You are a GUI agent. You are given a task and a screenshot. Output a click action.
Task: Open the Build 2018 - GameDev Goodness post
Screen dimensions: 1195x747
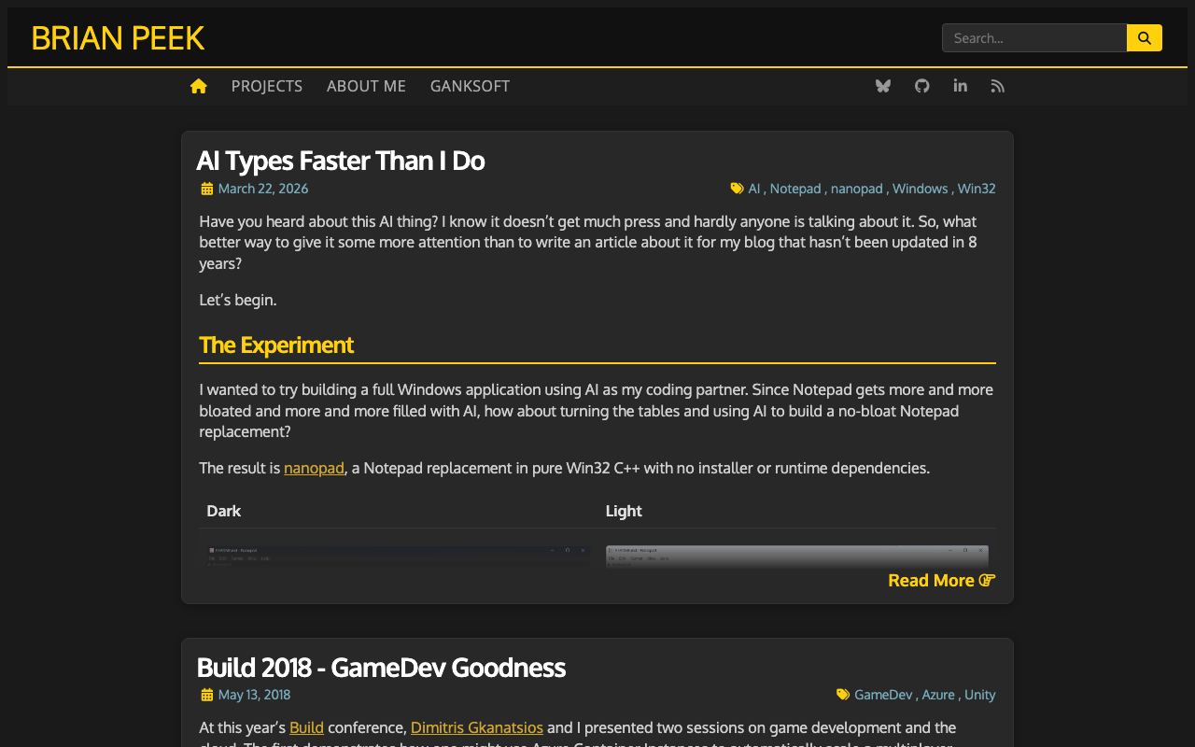pos(381,667)
